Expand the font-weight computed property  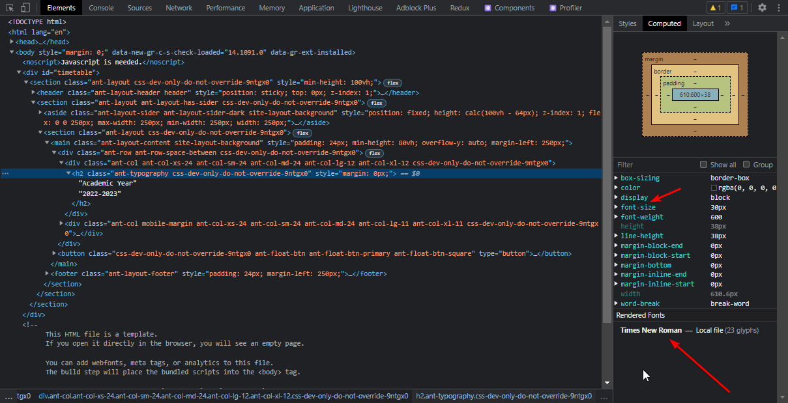pos(617,217)
